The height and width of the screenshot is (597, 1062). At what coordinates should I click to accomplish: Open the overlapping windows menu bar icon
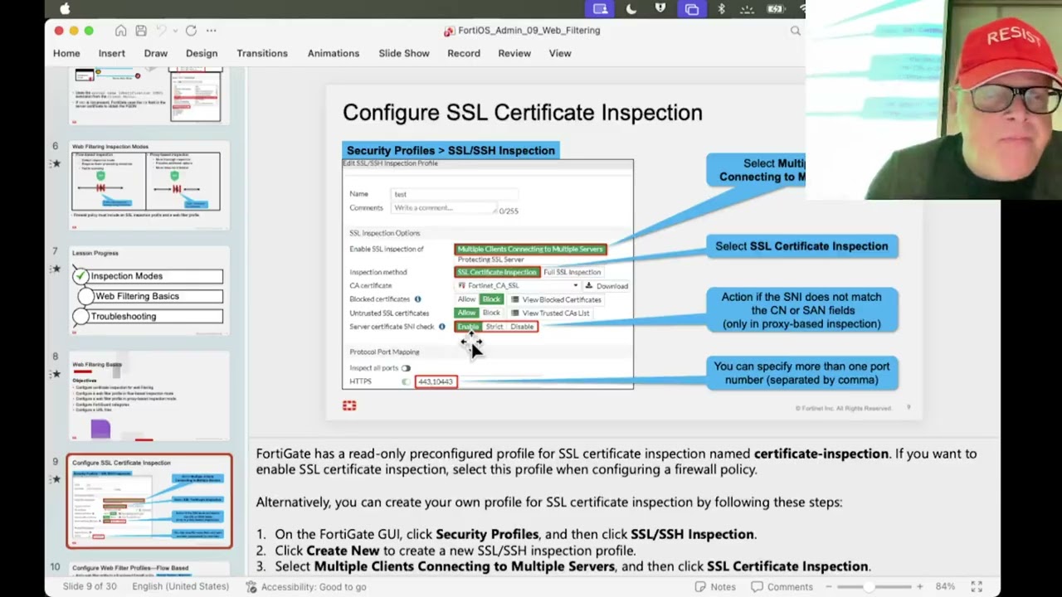691,9
